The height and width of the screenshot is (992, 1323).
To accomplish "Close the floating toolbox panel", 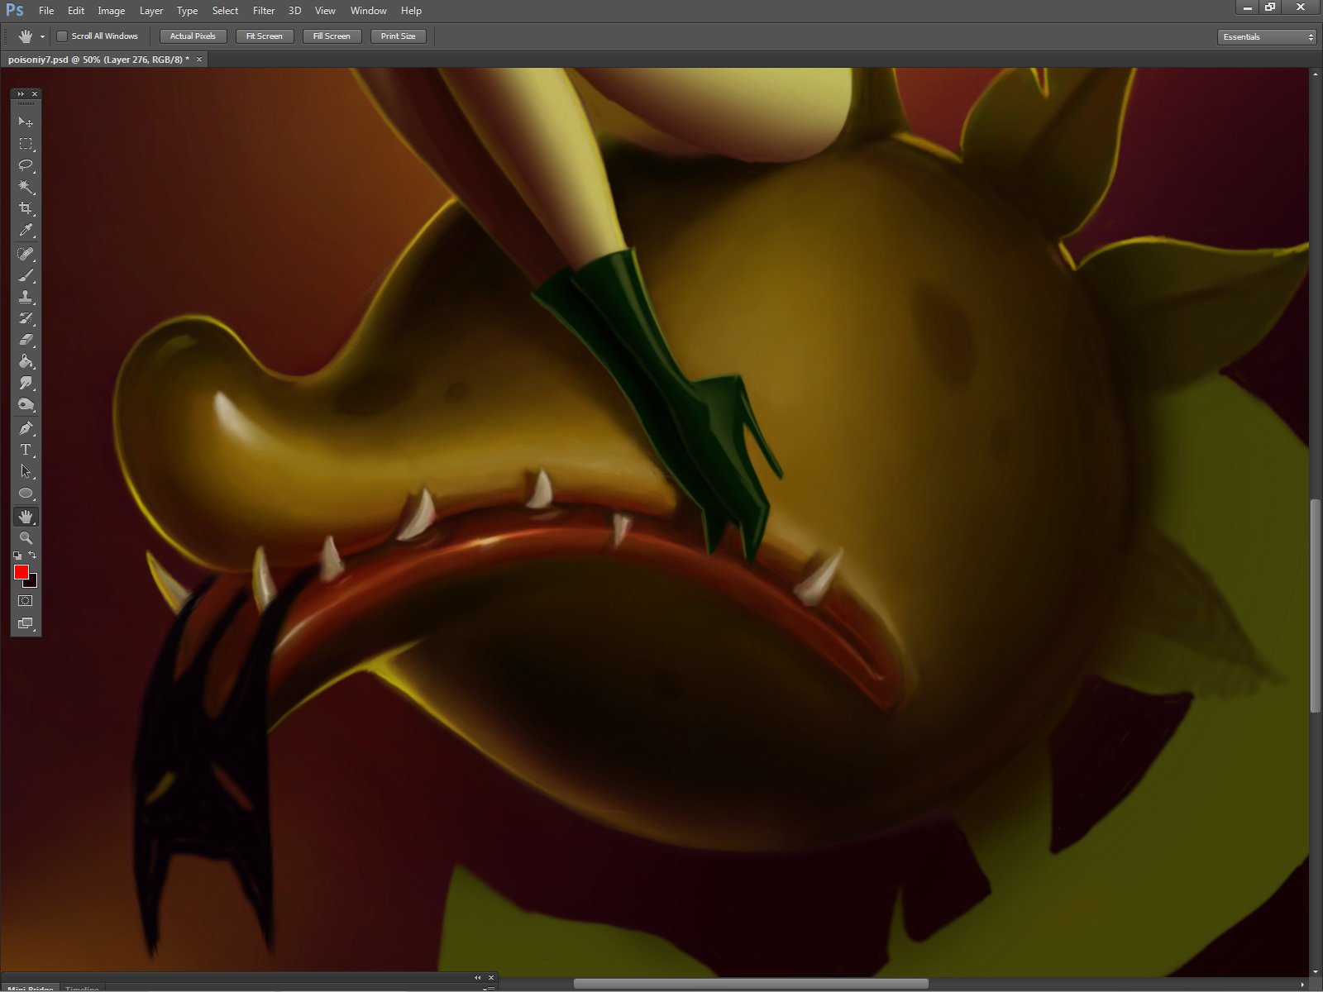I will tap(35, 93).
